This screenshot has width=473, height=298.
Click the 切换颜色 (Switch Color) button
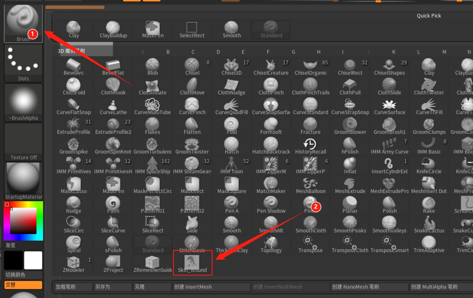click(23, 275)
